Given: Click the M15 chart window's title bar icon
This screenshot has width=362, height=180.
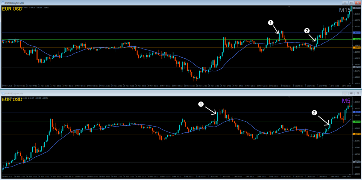Looking at the screenshot, I should pyautogui.click(x=2, y=2).
